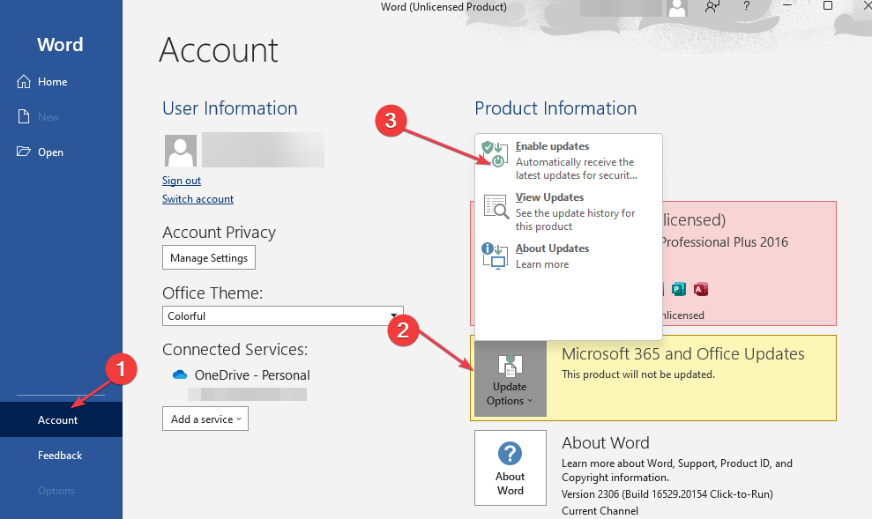Click the profile picture under User Information

tap(181, 150)
